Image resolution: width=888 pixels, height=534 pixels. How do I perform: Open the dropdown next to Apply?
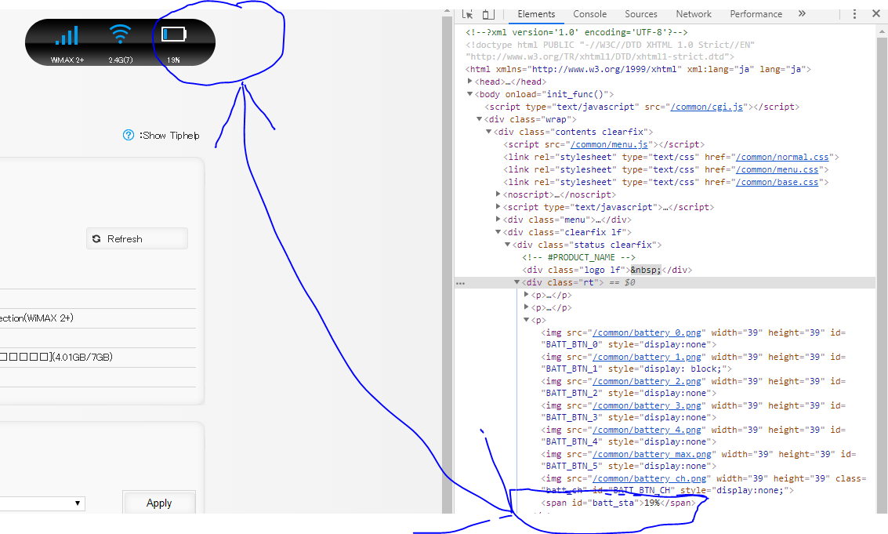pyautogui.click(x=76, y=503)
